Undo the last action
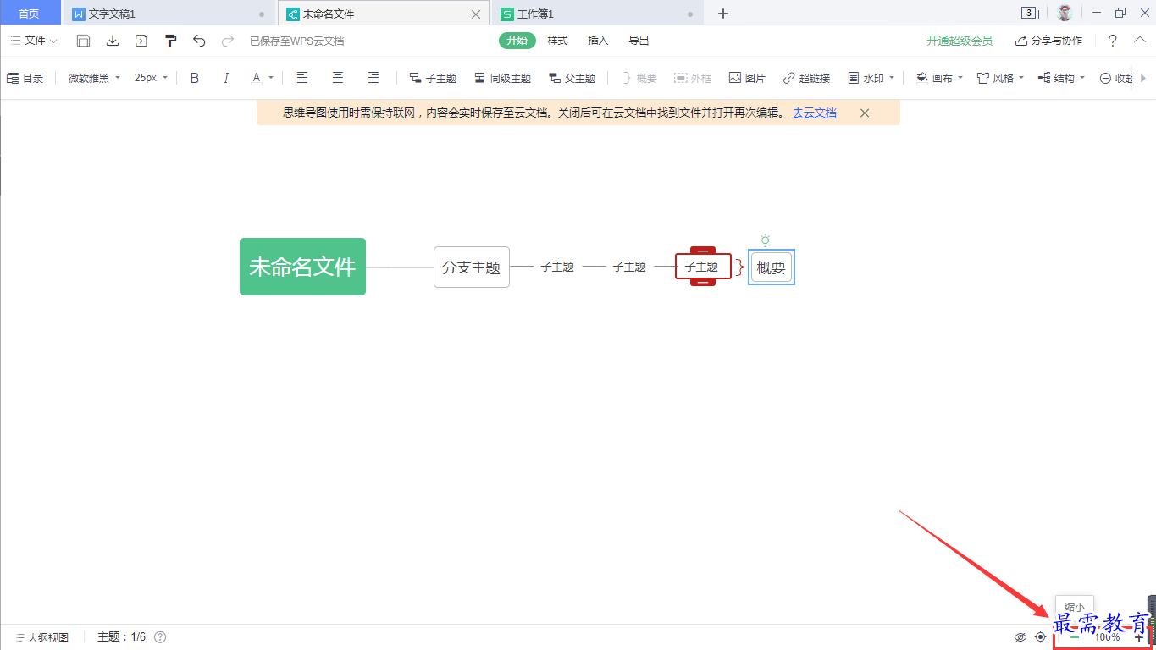This screenshot has height=650, width=1156. pos(199,41)
